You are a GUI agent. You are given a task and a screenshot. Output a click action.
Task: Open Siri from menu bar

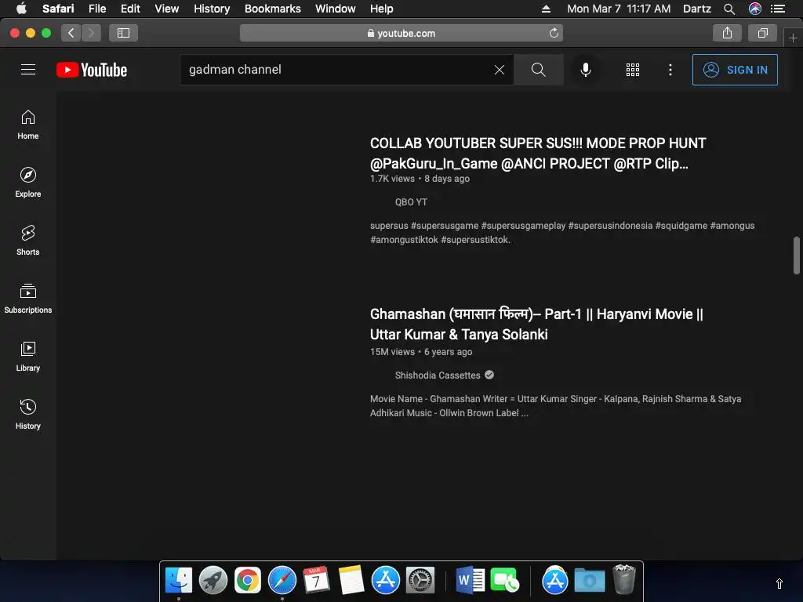(755, 9)
